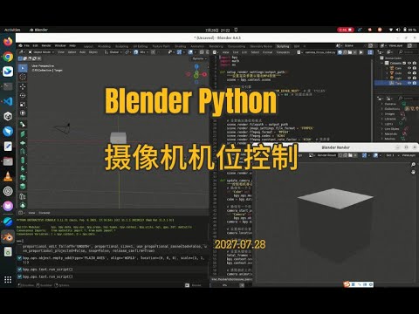The image size is (419, 314).
Task: Click the open text file folder icon
Action: pyautogui.click(x=350, y=52)
